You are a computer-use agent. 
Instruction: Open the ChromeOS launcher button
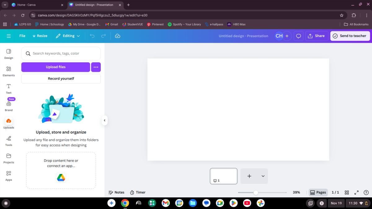click(6, 203)
